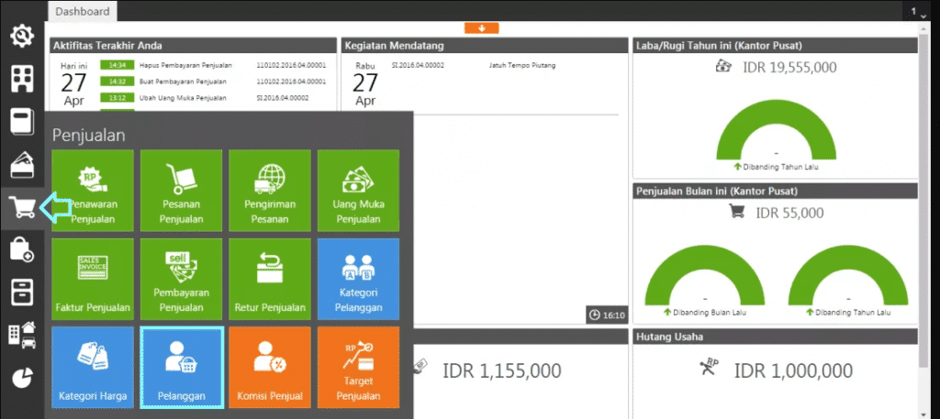Click the shopping cart sidebar icon
This screenshot has width=940, height=419.
coord(22,207)
